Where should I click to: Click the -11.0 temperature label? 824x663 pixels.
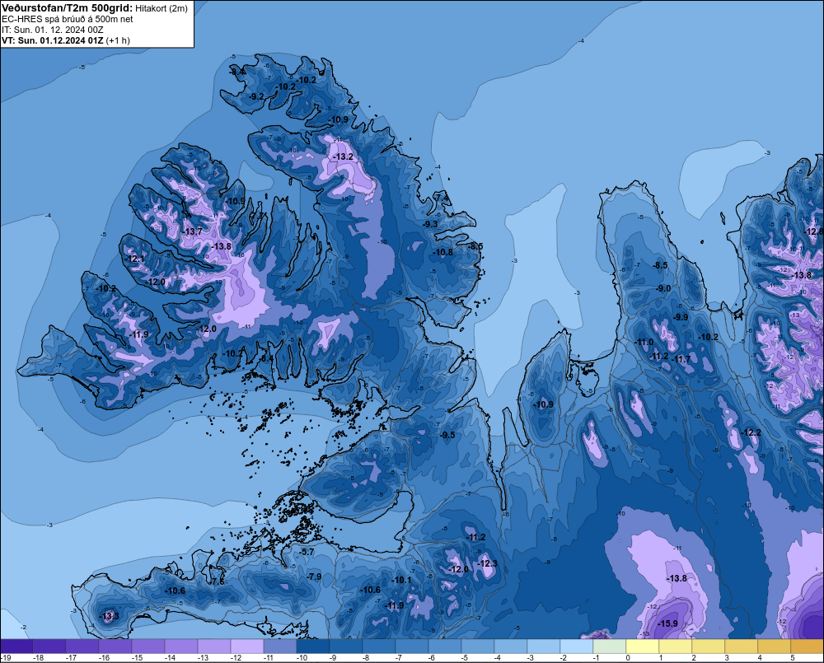[644, 342]
